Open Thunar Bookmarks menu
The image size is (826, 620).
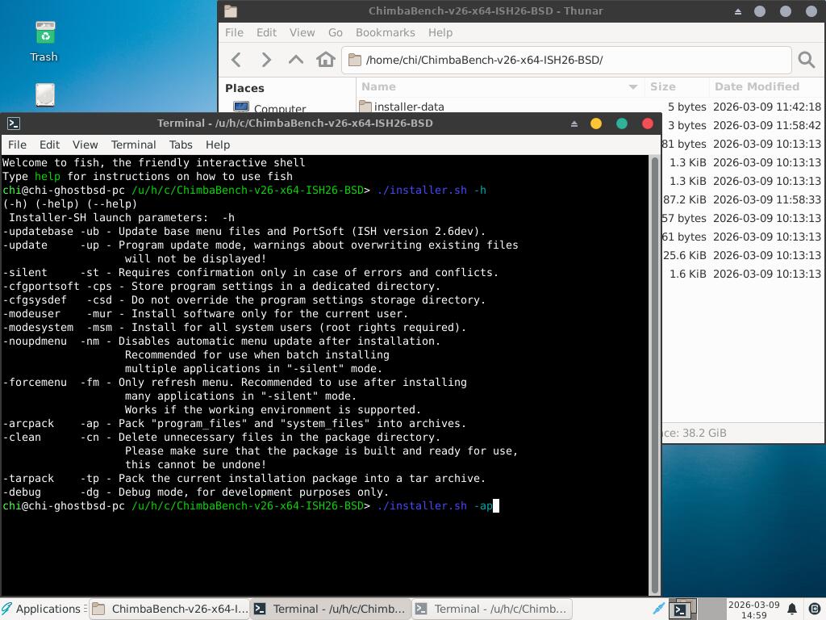click(385, 32)
